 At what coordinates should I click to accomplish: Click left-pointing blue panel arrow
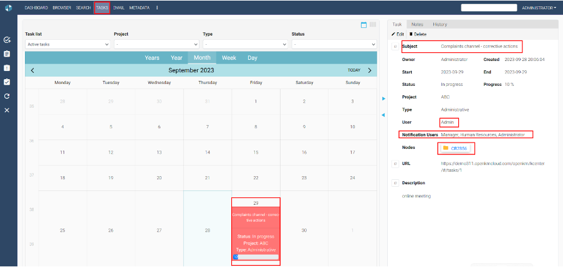383,115
